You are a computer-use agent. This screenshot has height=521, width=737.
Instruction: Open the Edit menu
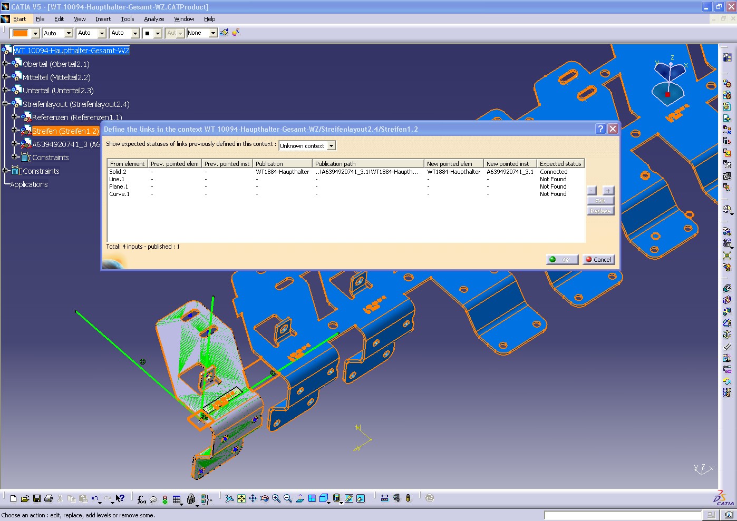click(x=59, y=19)
